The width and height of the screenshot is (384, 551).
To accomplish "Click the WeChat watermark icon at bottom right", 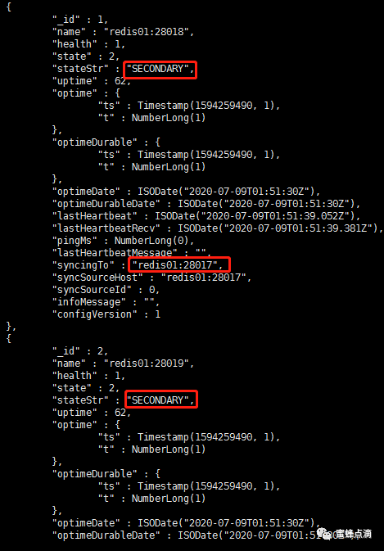I will (x=324, y=534).
